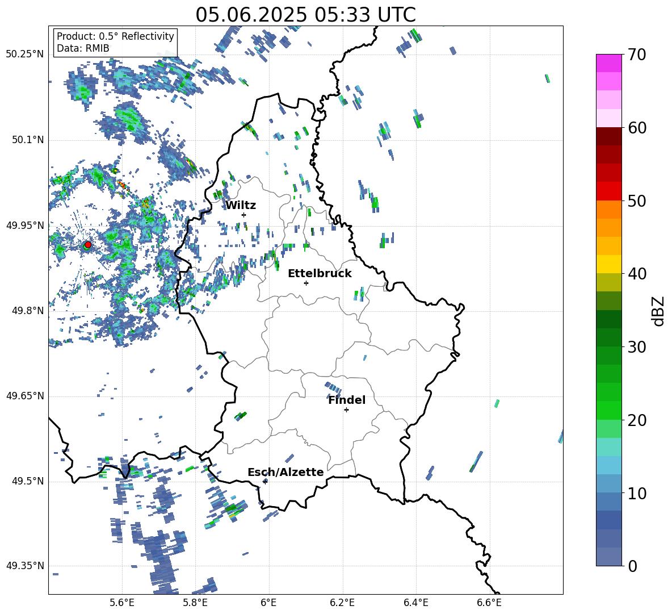Click the dBZ colorbar axis label
672x614 pixels.
click(658, 311)
